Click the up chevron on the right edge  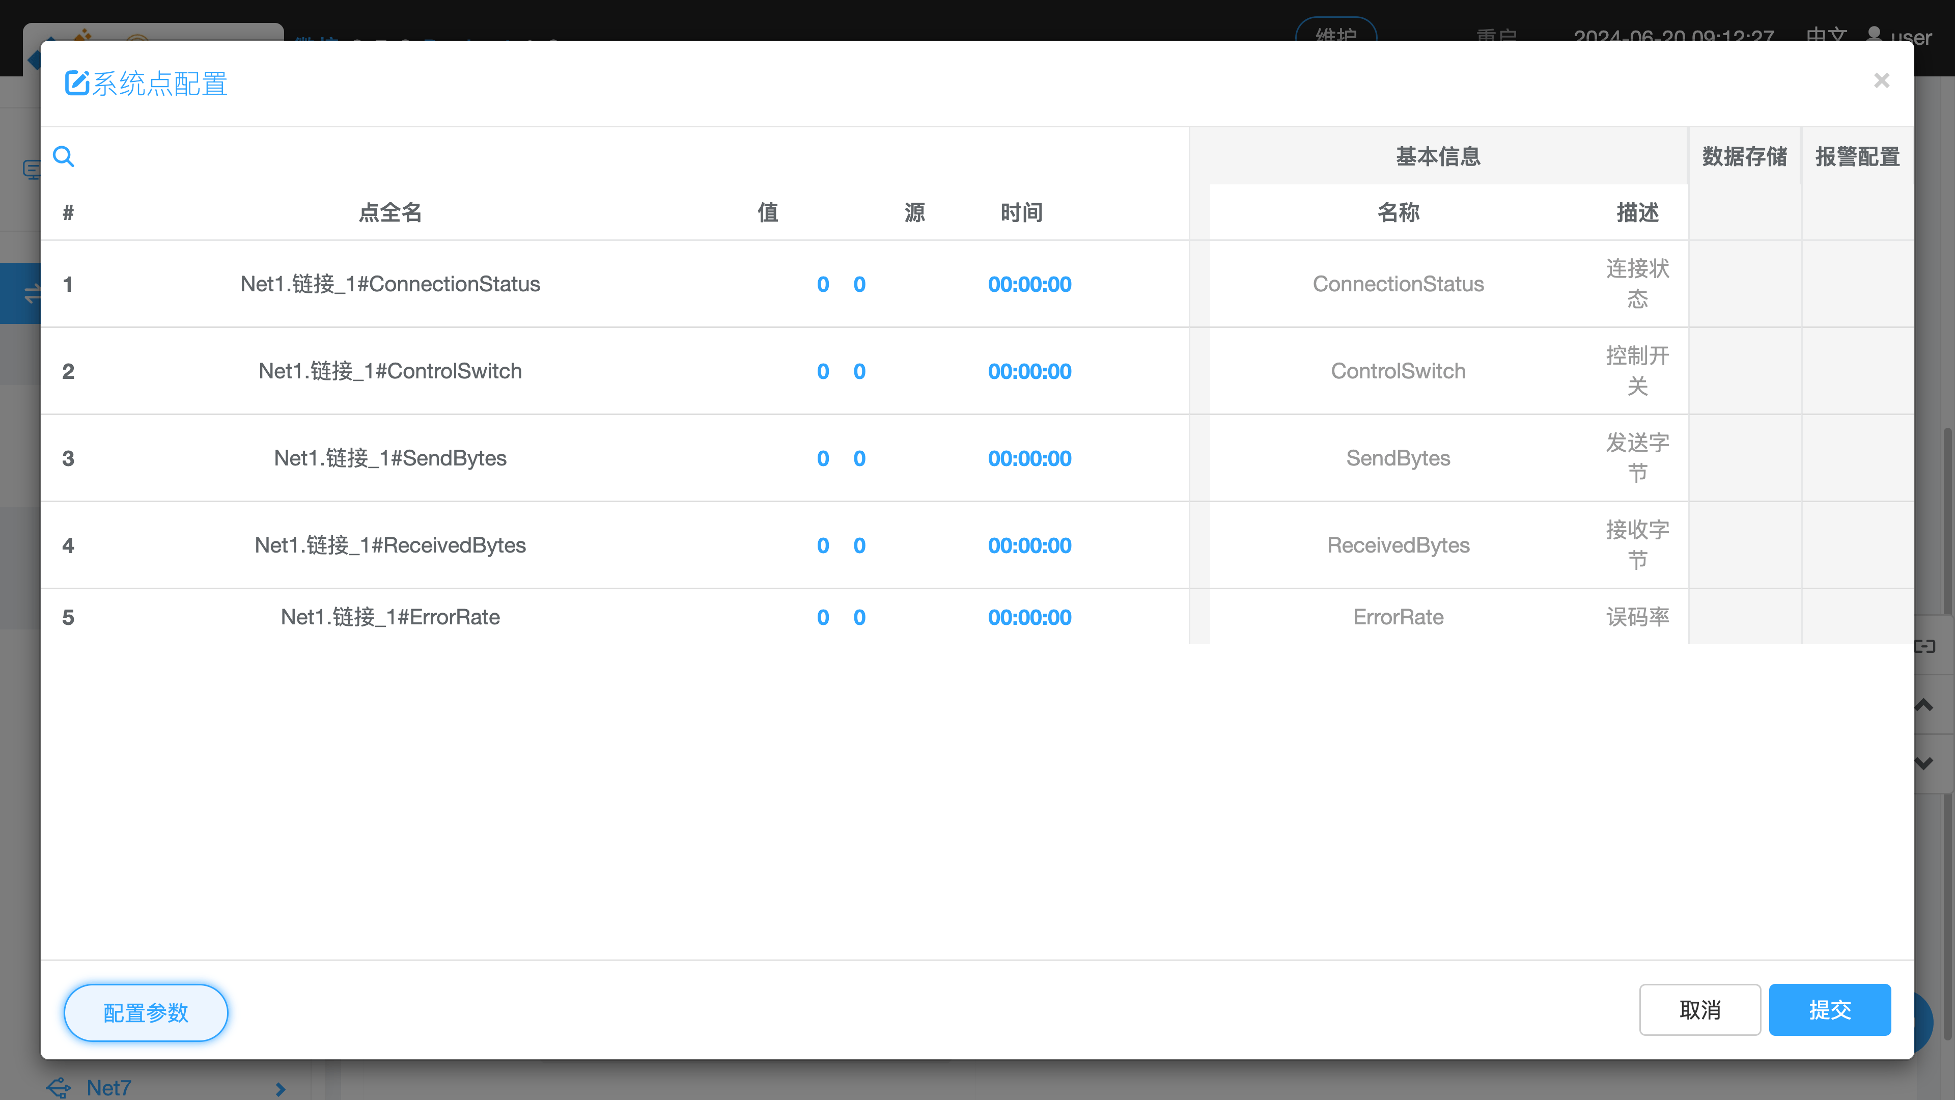(1924, 705)
